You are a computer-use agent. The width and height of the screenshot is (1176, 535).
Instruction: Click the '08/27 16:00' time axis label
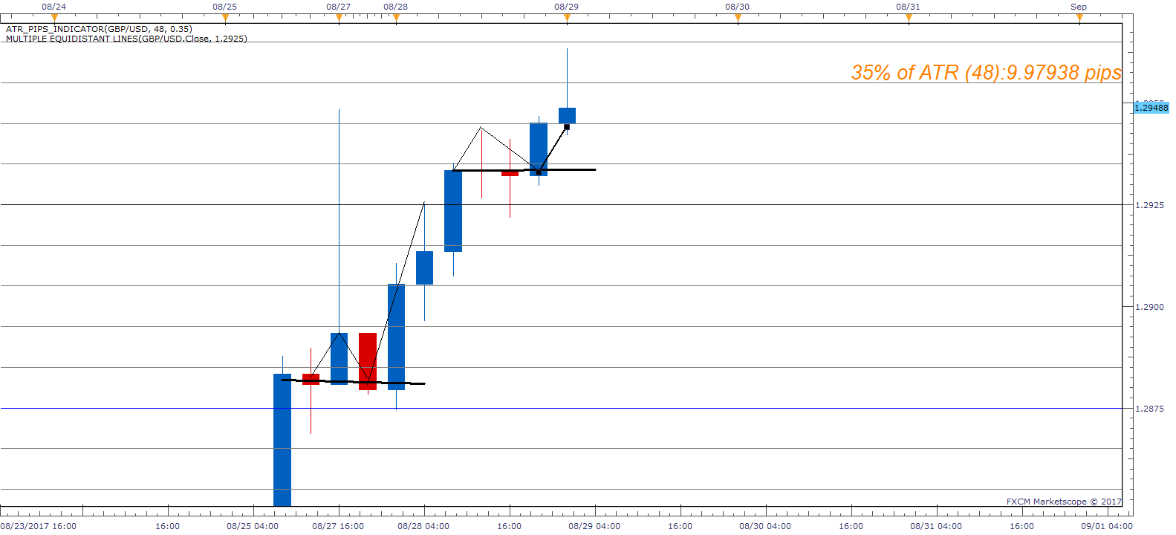[x=338, y=526]
